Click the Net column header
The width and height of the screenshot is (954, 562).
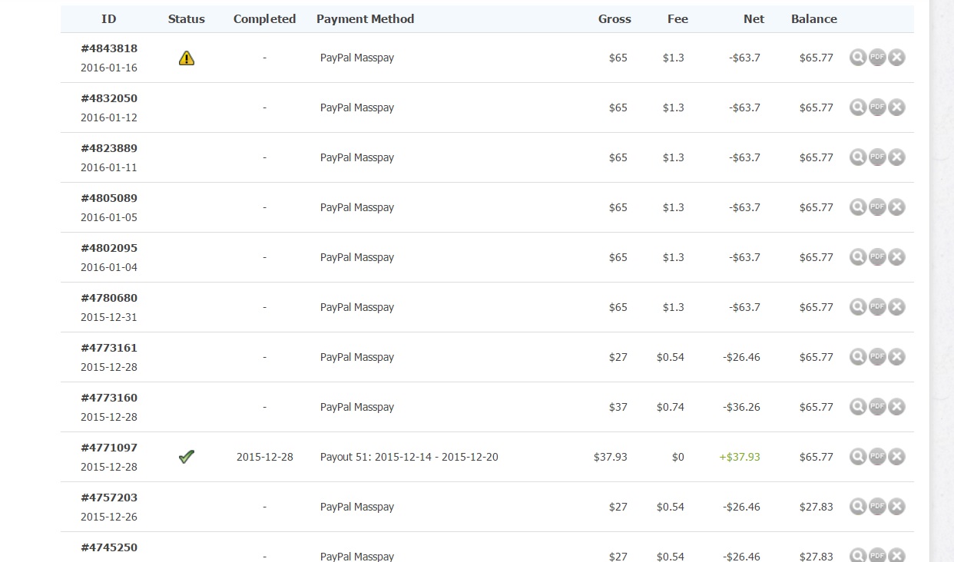[754, 19]
